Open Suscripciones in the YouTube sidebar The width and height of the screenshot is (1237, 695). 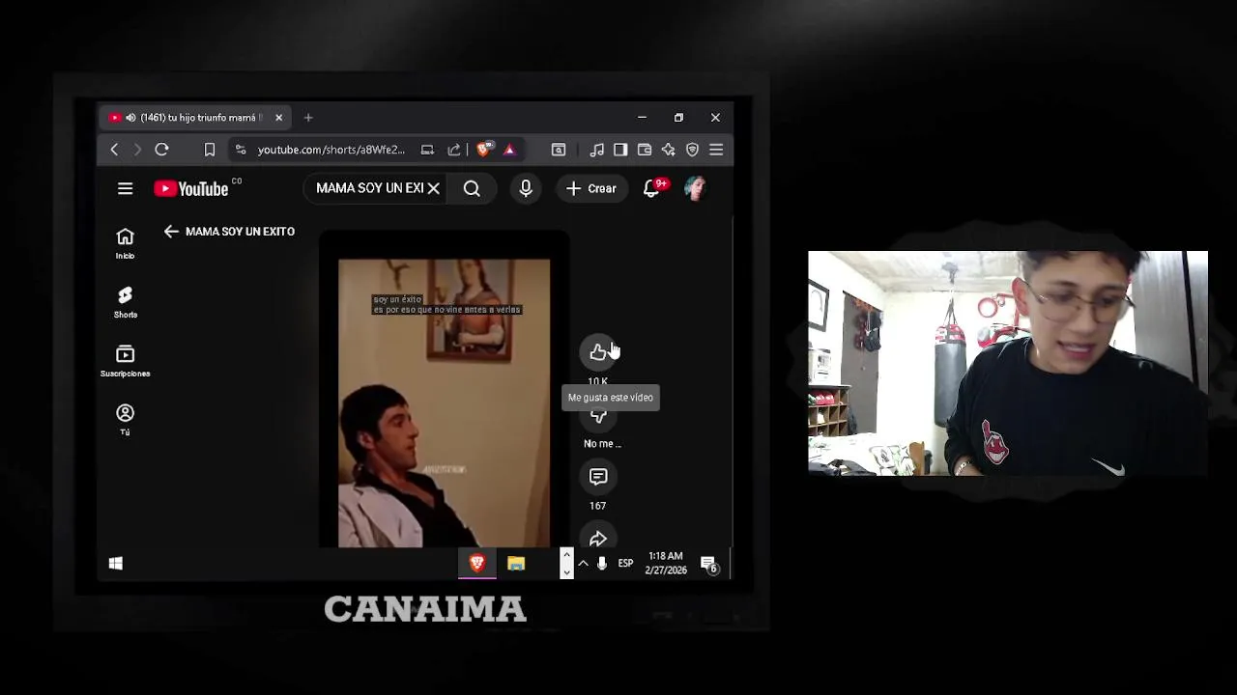tap(126, 361)
